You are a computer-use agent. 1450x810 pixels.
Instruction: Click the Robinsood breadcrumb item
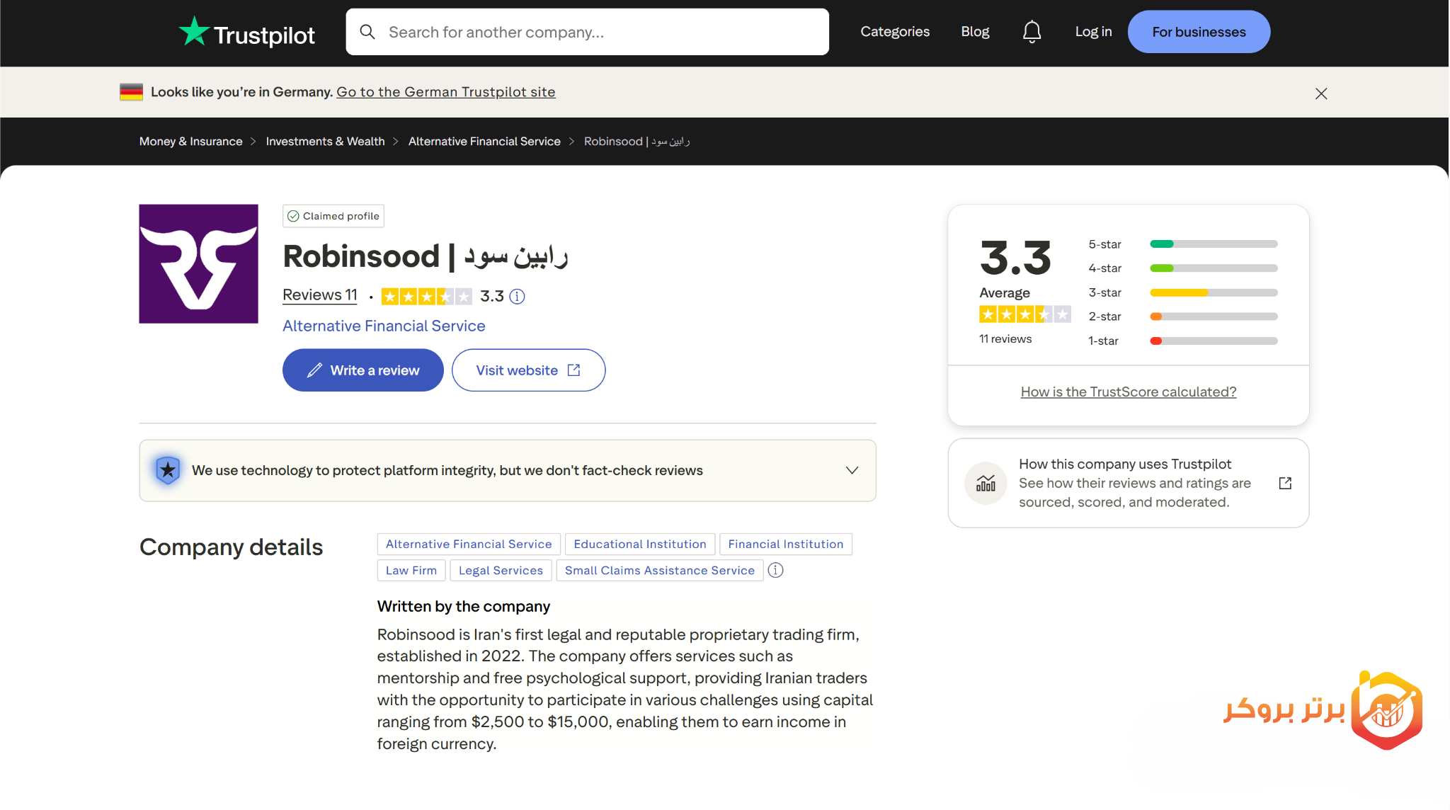(x=636, y=142)
